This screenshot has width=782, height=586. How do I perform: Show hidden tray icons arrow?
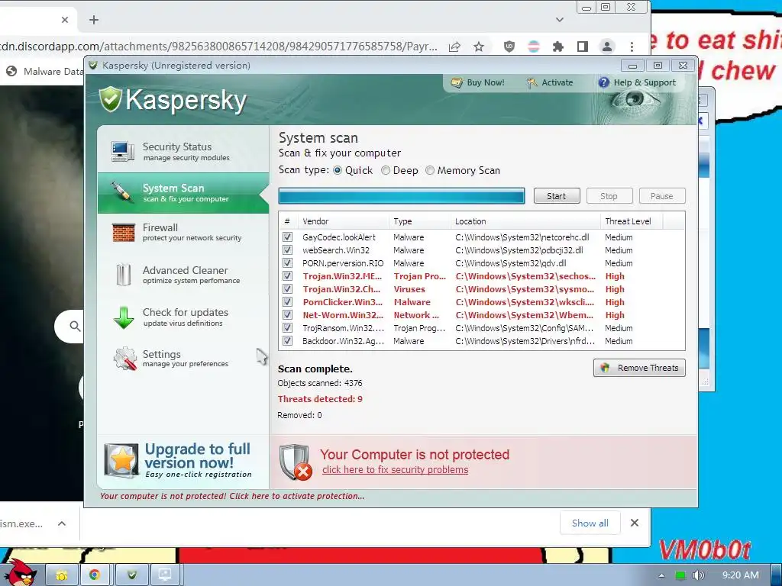[661, 575]
